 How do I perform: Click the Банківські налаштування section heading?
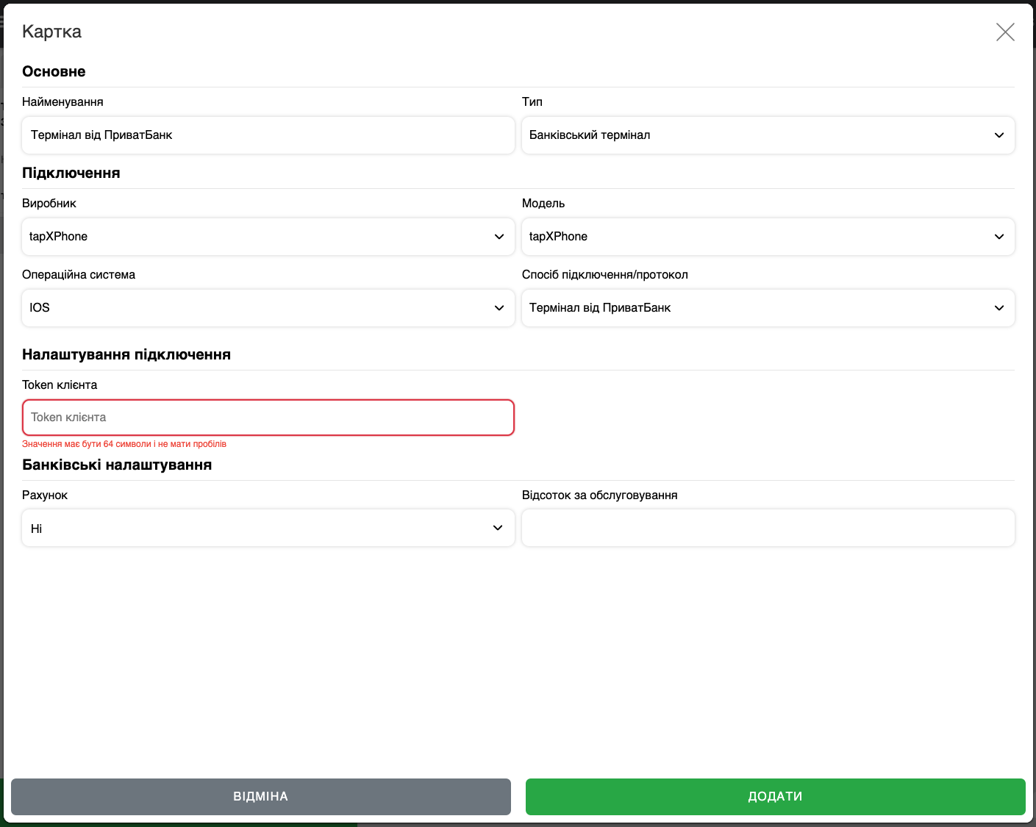[x=117, y=465]
